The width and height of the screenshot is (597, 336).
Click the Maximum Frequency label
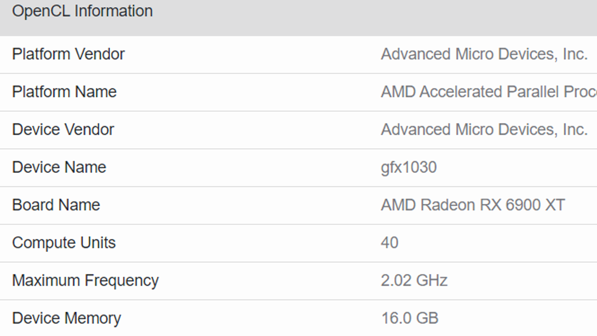(85, 280)
